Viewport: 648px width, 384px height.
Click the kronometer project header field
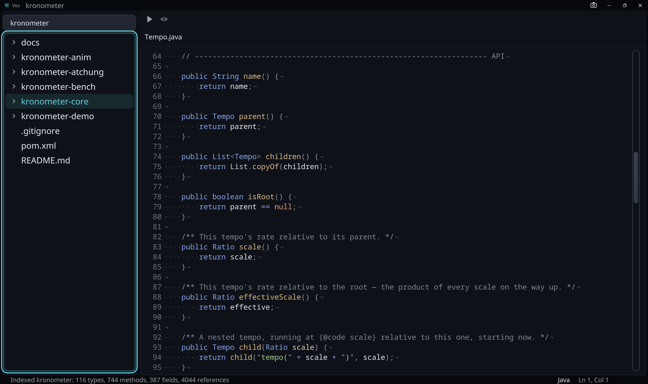(x=70, y=23)
